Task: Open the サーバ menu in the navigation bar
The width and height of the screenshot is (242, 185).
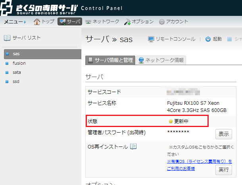Action: pos(69,21)
